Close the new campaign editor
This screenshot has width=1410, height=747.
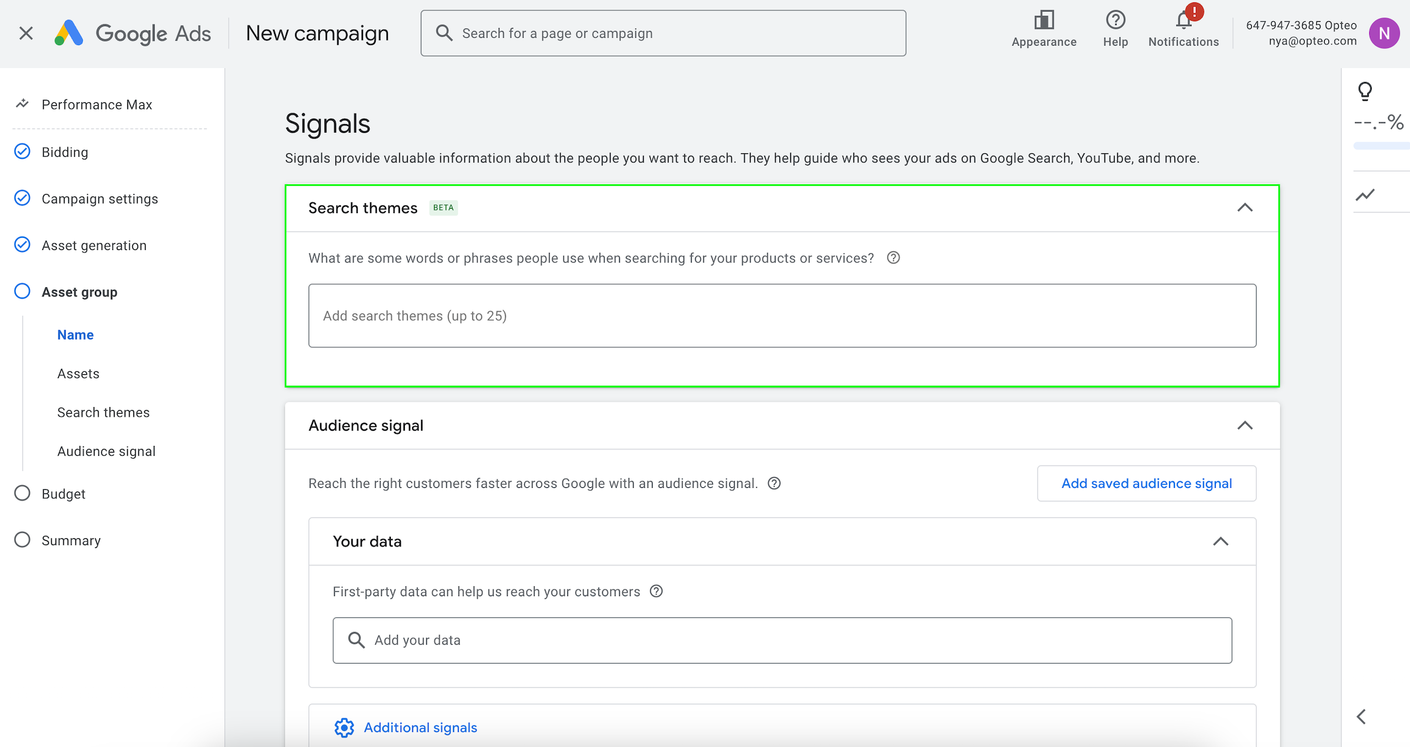(26, 33)
